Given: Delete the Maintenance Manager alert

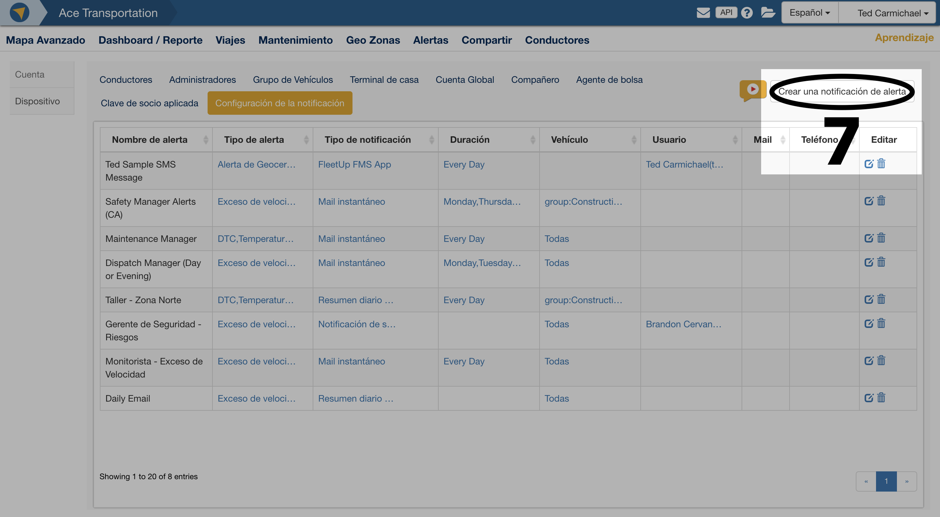Looking at the screenshot, I should tap(881, 238).
